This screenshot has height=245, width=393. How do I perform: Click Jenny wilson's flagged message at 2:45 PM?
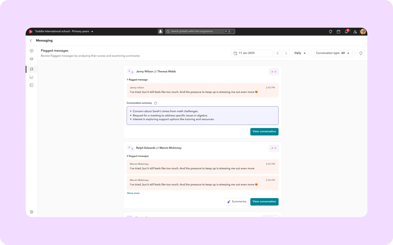click(202, 90)
